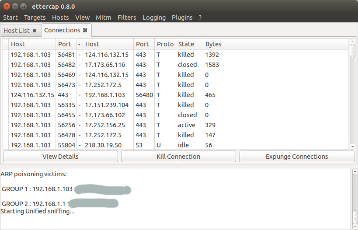Viewport: 358px width, 230px height.
Task: Select the row with destination 17.173.65.116
Action: [x=175, y=65]
